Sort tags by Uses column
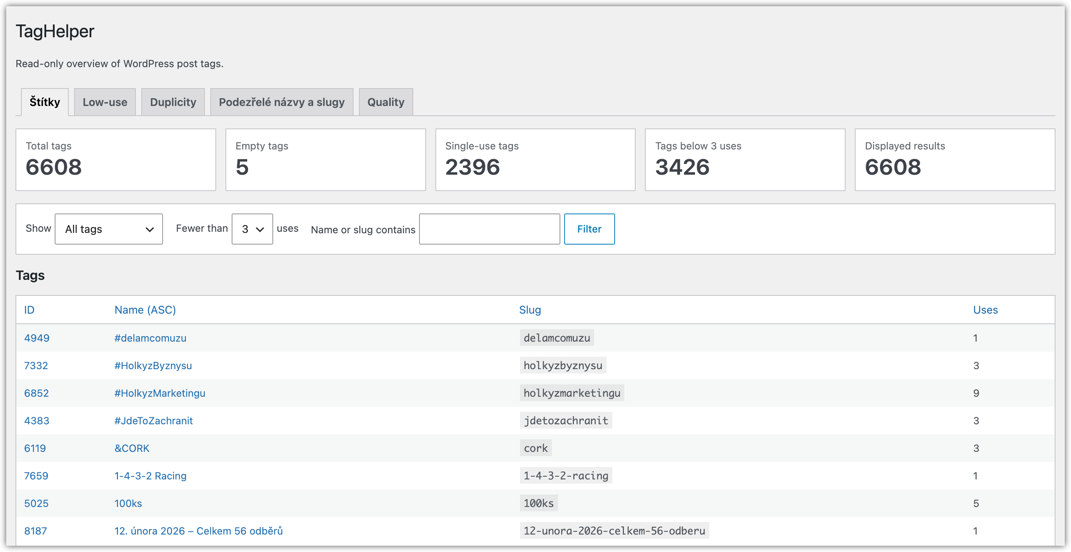This screenshot has height=552, width=1071. (985, 310)
